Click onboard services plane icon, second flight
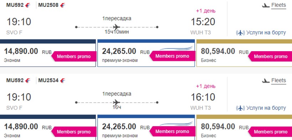The image size is (292, 140). (x=240, y=108)
